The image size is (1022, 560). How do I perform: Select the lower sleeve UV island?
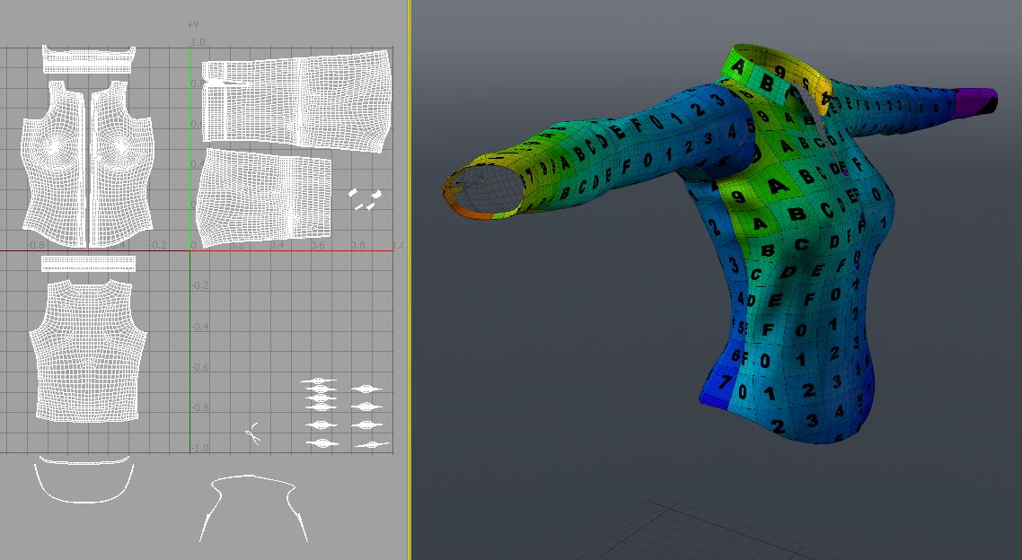(262, 197)
